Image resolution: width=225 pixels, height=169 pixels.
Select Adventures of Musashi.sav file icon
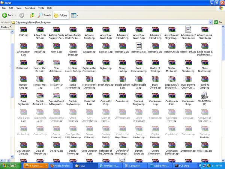[188, 29]
